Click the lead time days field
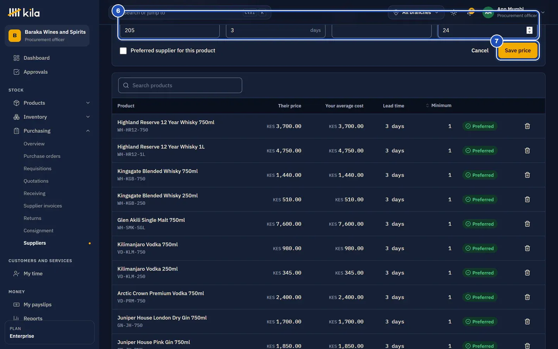558x349 pixels. point(276,30)
